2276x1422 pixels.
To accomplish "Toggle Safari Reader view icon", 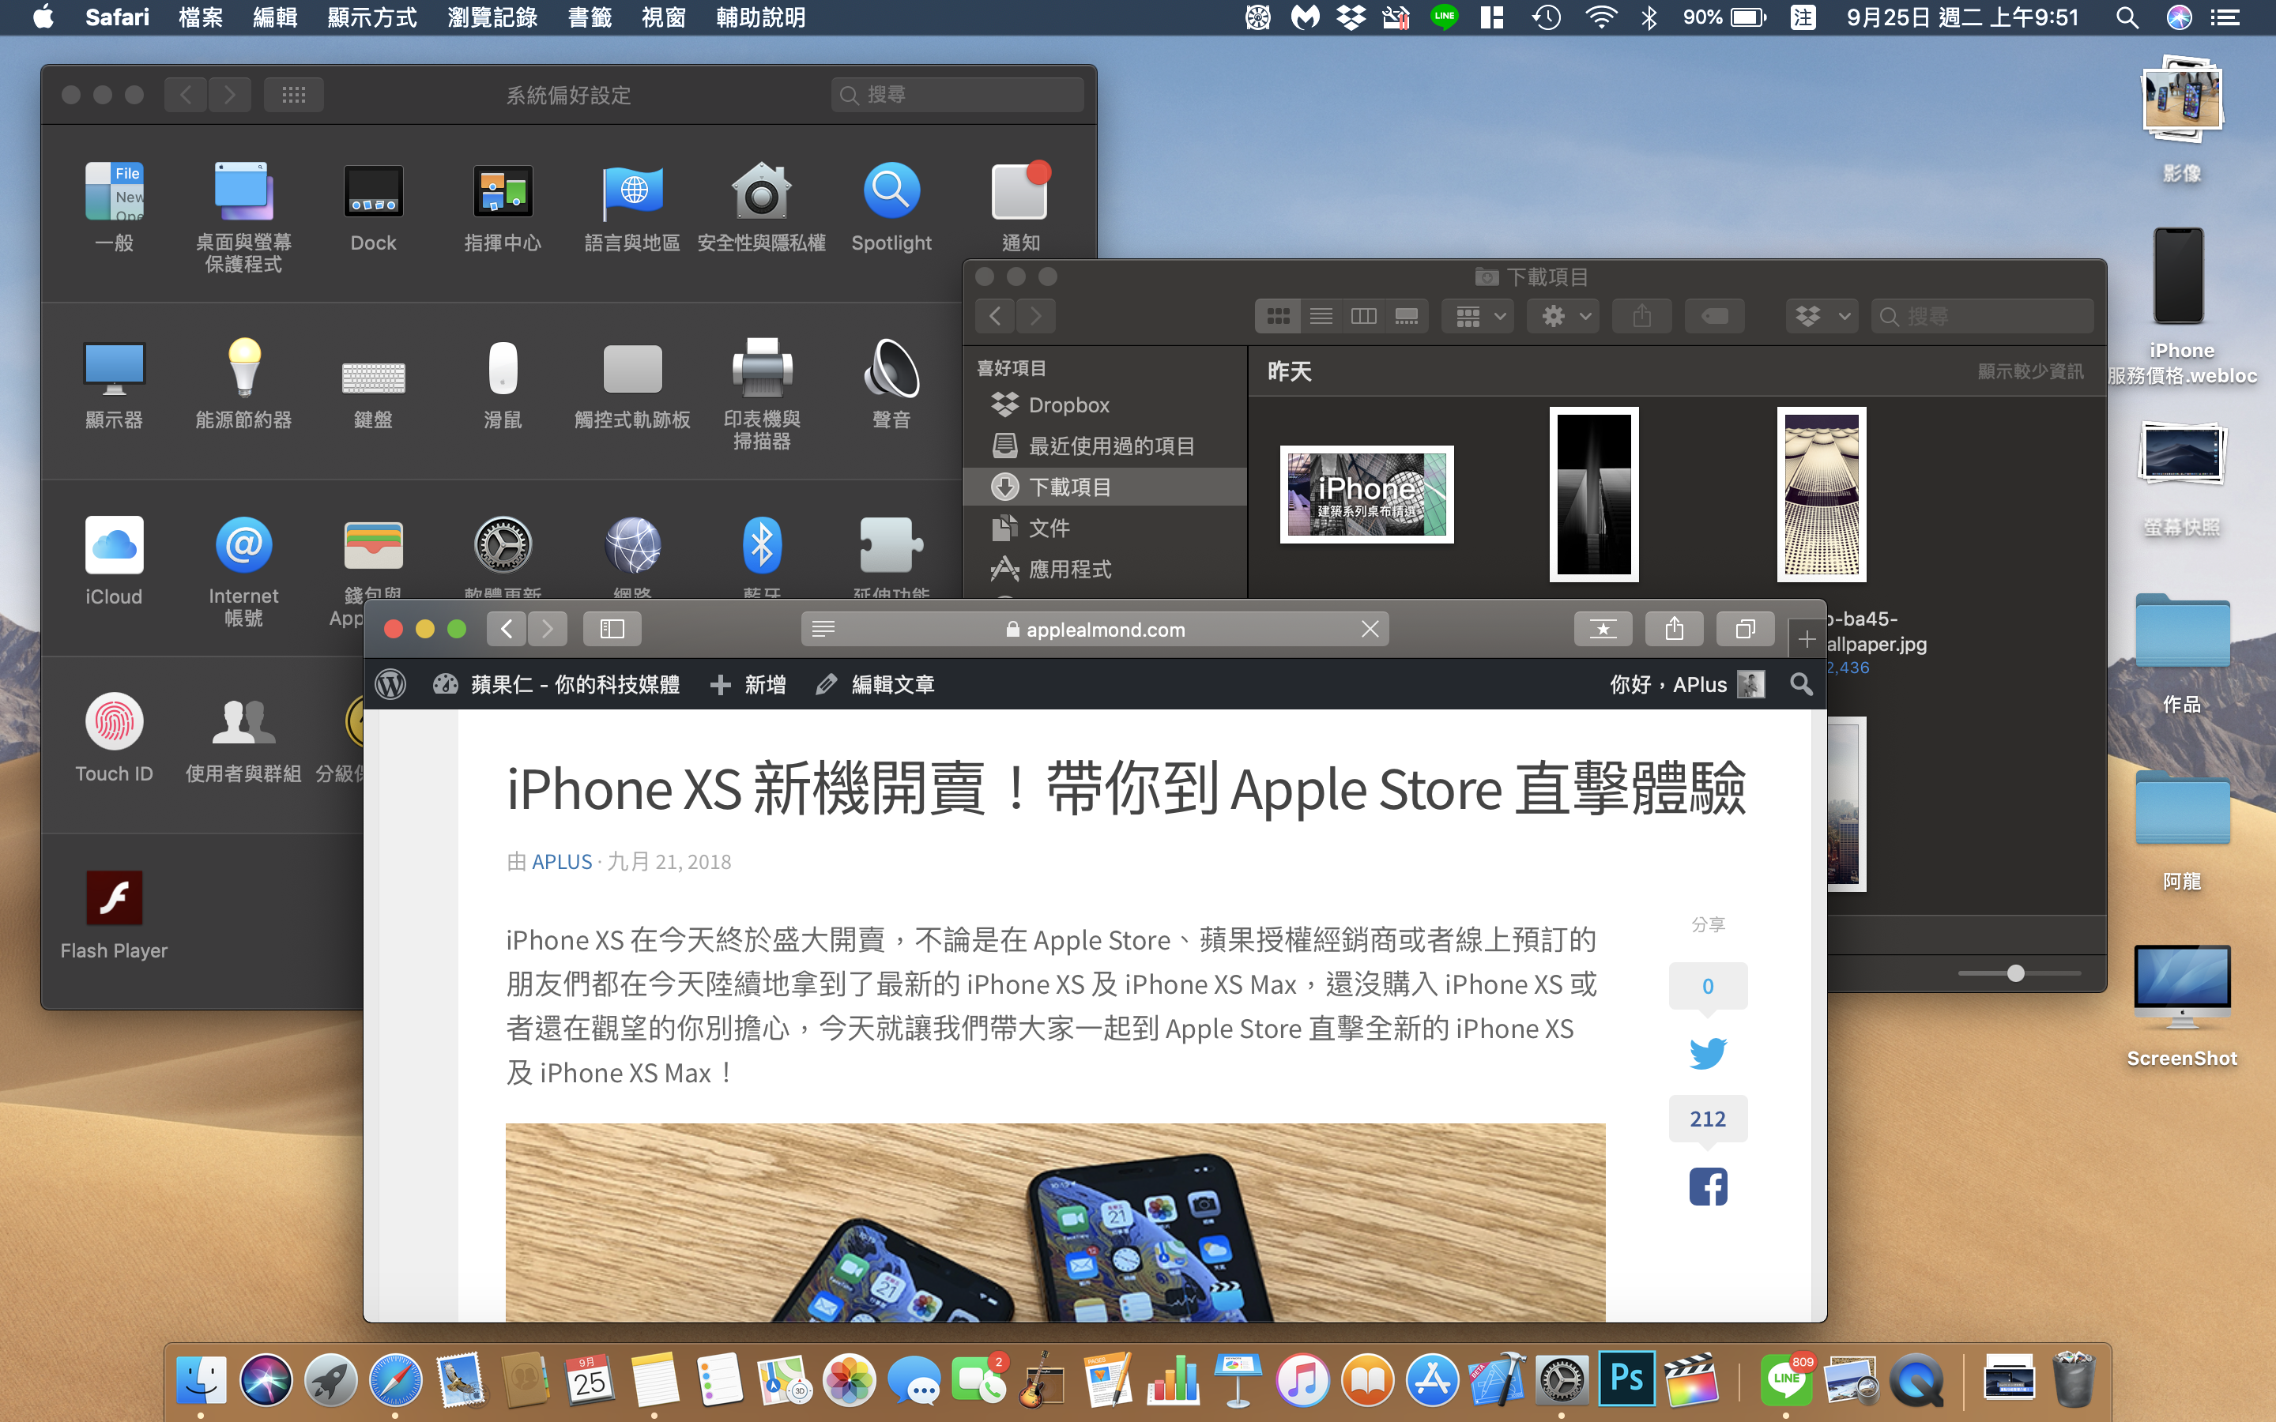I will (x=823, y=629).
